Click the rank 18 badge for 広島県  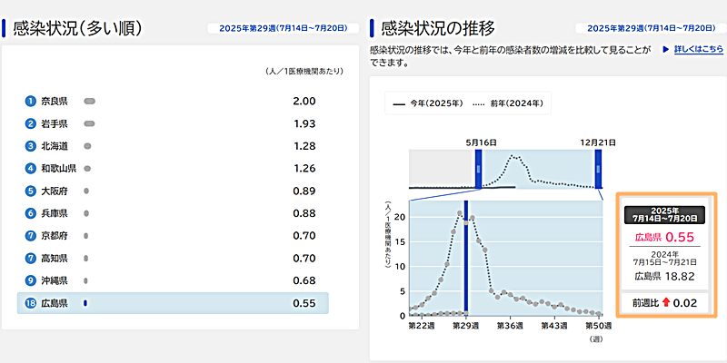point(30,303)
